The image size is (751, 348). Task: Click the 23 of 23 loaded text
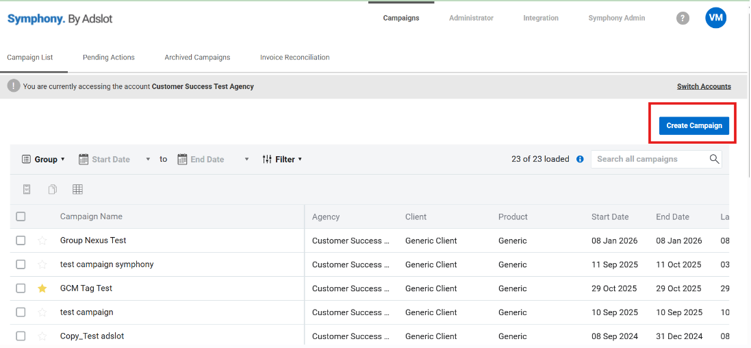point(540,159)
